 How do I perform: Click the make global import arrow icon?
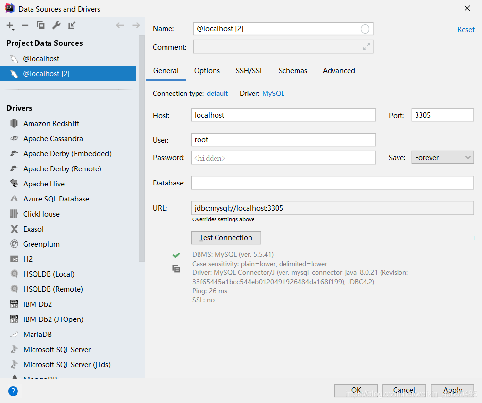tap(72, 25)
